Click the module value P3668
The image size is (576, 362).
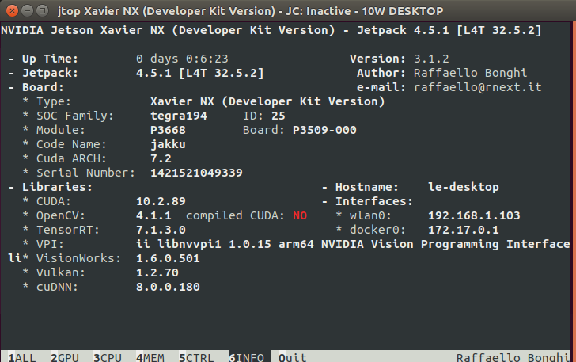pyautogui.click(x=168, y=130)
